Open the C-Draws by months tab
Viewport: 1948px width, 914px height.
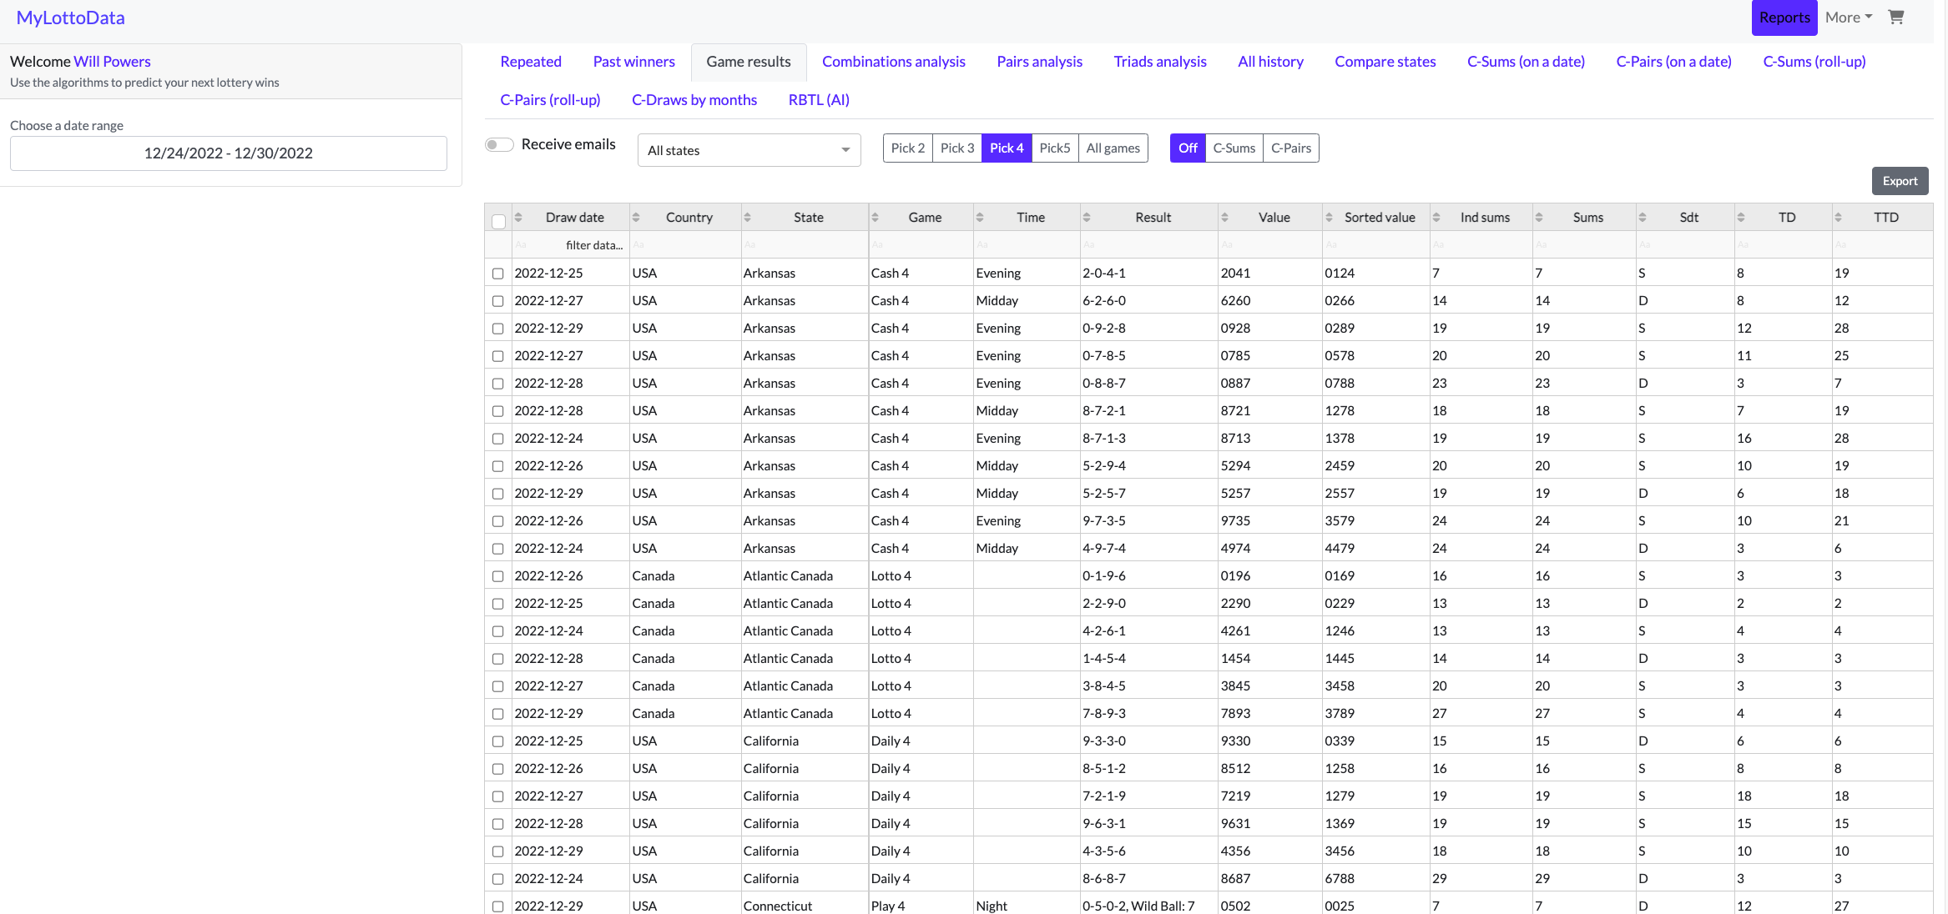tap(694, 100)
